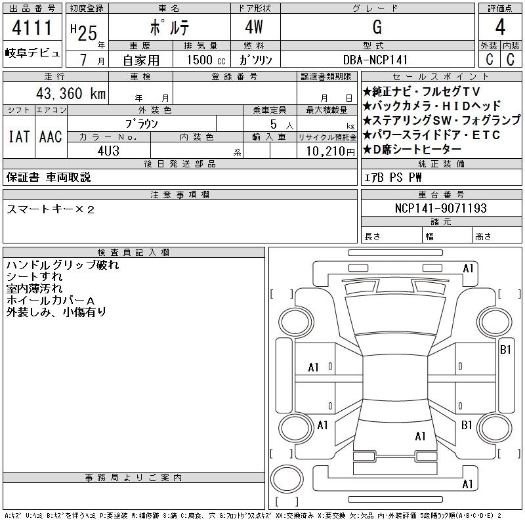Select sales point パワースライドドア・ETC
The image size is (525, 525).
pos(432,135)
